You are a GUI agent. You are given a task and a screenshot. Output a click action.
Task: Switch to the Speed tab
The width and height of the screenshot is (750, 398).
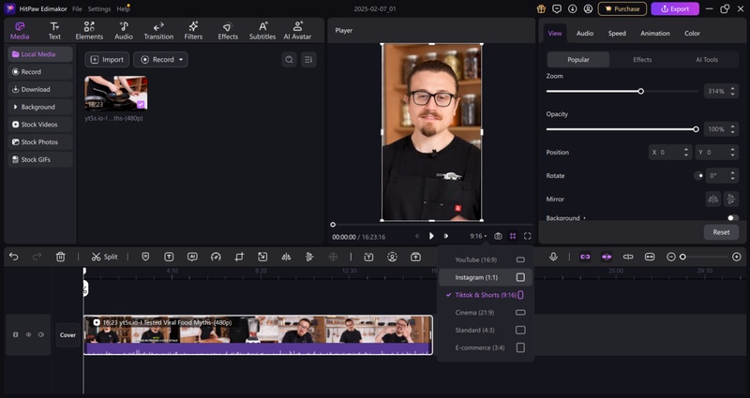click(x=617, y=33)
